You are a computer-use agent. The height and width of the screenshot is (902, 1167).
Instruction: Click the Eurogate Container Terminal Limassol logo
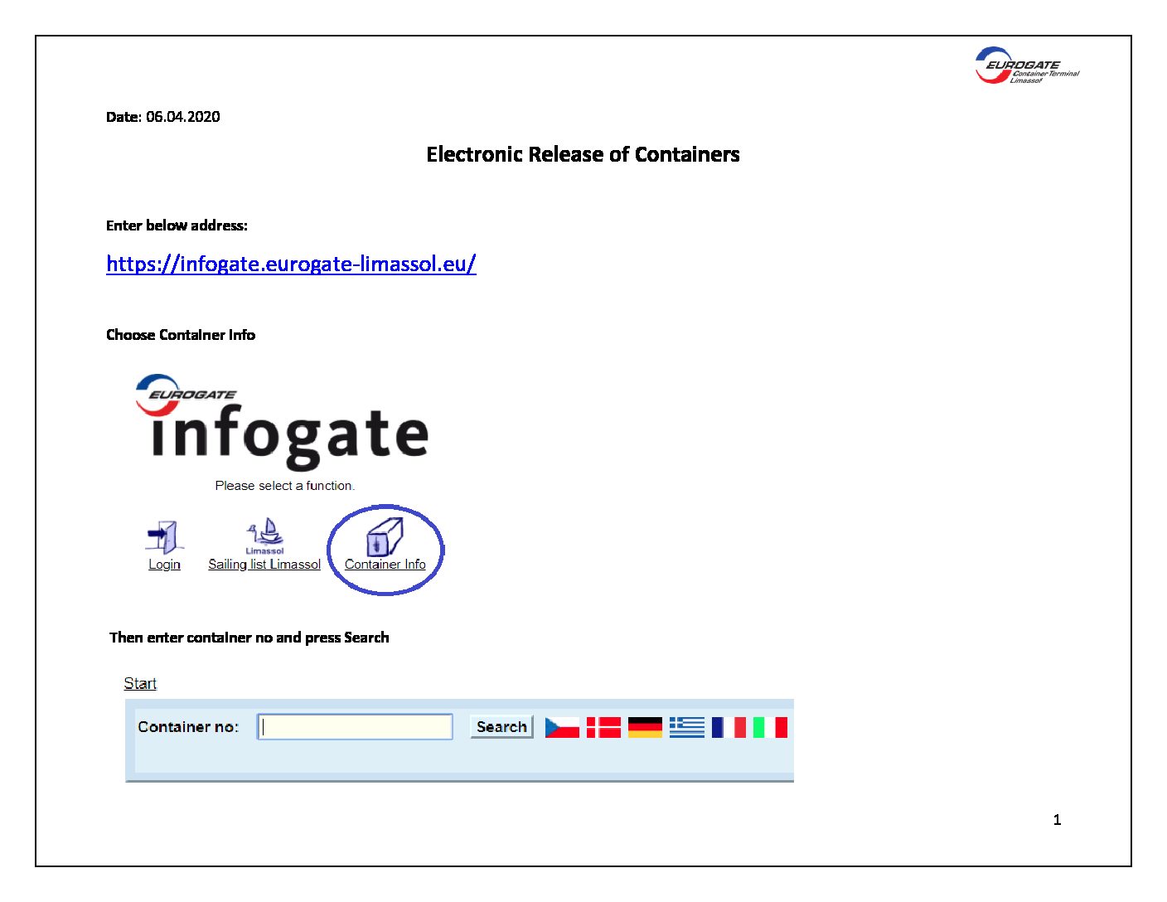pos(1027,65)
